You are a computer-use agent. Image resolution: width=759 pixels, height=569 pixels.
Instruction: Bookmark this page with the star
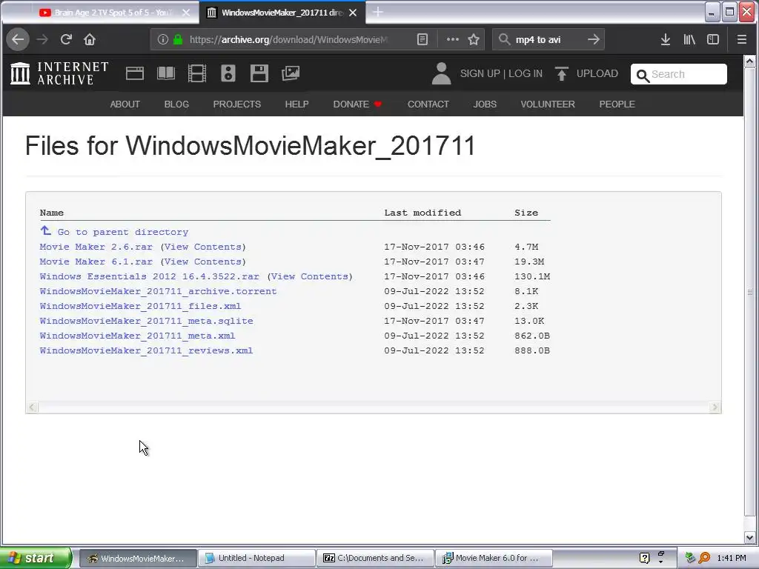coord(474,39)
